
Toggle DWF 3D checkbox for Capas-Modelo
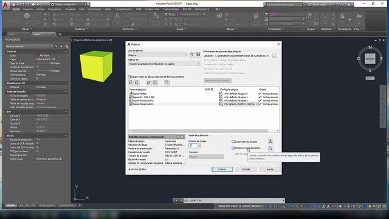coord(208,94)
